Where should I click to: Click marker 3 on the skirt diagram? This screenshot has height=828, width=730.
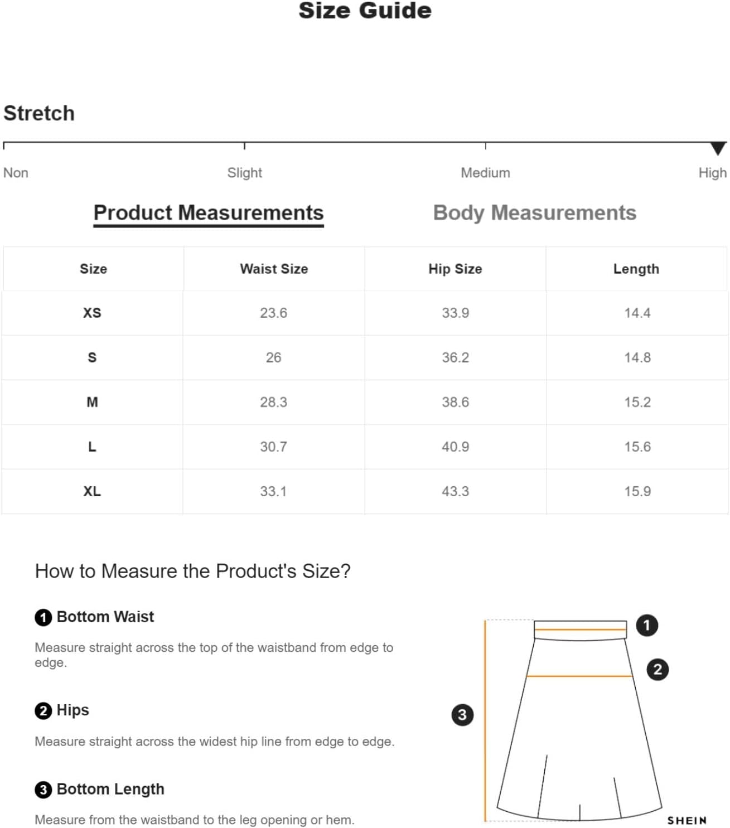(462, 714)
